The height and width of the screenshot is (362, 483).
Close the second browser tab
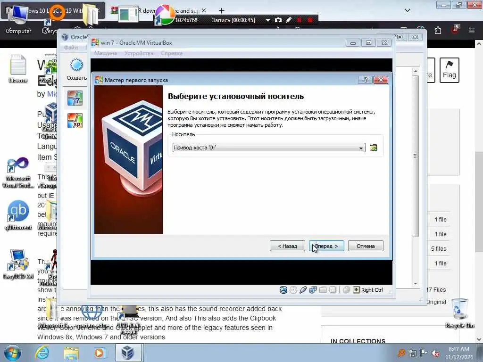204,10
